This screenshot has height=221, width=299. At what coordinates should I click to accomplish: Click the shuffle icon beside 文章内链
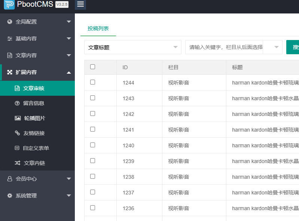[18, 163]
